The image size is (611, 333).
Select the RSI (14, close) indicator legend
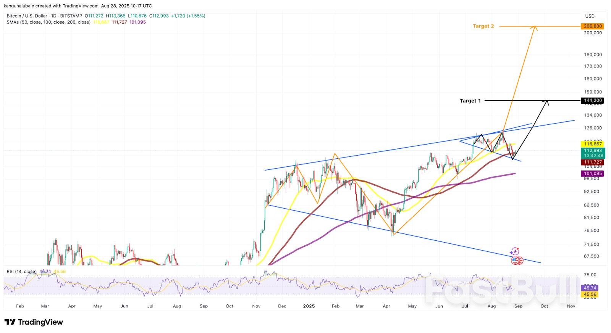coord(21,272)
